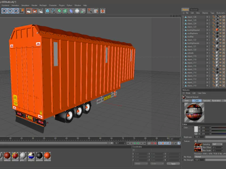Select the sidenails object row
This screenshot has height=169, width=226.
[x=190, y=53]
